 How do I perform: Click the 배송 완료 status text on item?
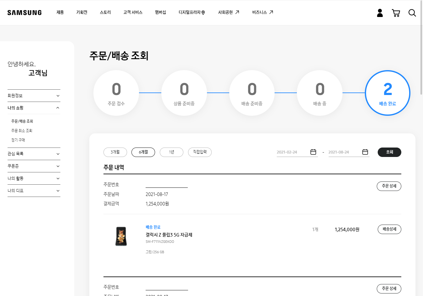(153, 227)
